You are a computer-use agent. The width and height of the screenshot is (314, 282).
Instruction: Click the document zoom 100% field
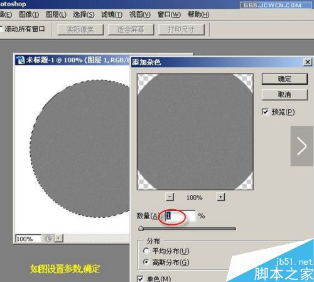pyautogui.click(x=28, y=239)
